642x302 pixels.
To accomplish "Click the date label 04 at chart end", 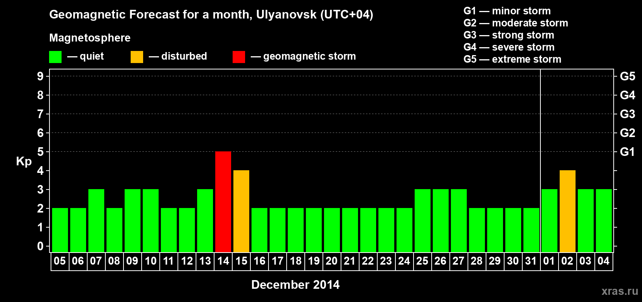I will pyautogui.click(x=603, y=261).
